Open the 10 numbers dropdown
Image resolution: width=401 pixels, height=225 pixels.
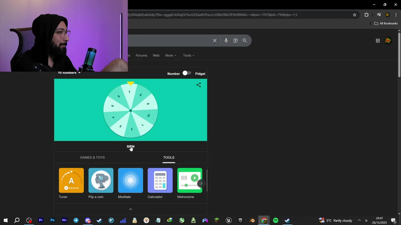[x=69, y=72]
